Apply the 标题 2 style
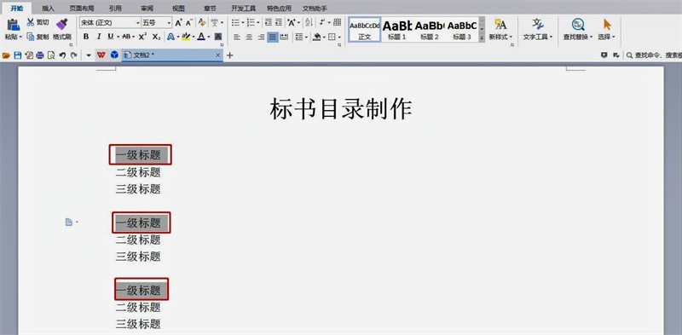 (x=430, y=30)
